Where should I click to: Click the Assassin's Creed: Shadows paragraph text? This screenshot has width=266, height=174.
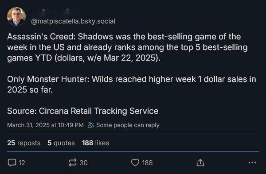click(x=127, y=47)
